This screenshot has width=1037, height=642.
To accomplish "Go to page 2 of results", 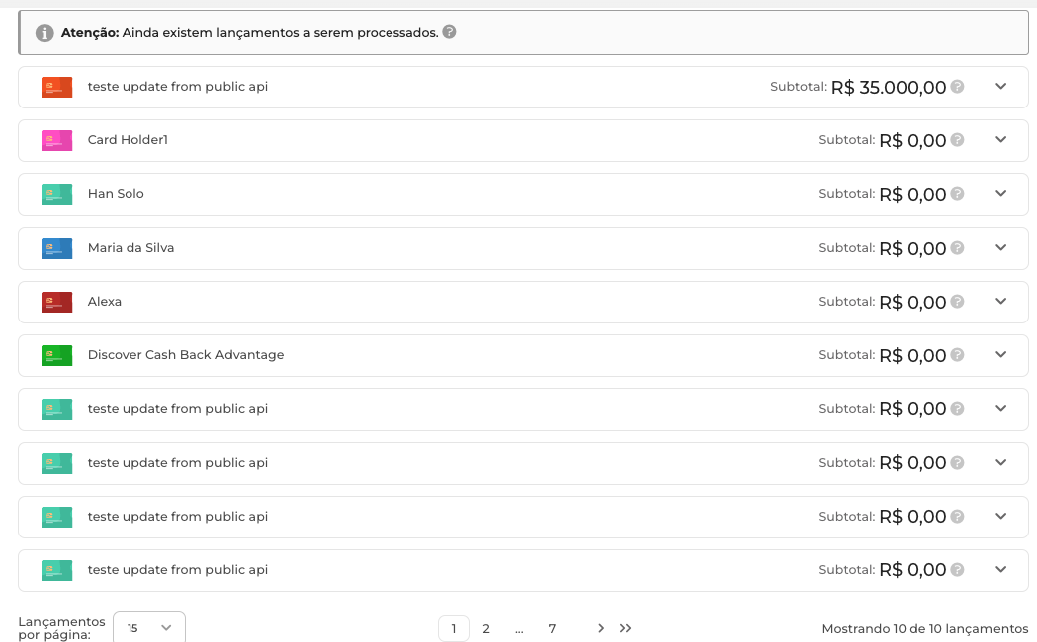I will (x=486, y=629).
